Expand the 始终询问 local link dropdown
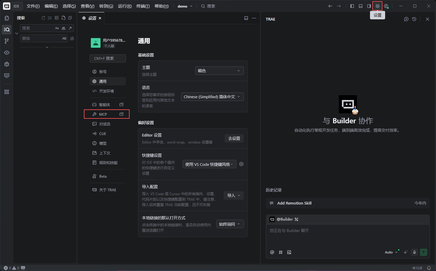Screen dimensions: 436x271 (230, 224)
